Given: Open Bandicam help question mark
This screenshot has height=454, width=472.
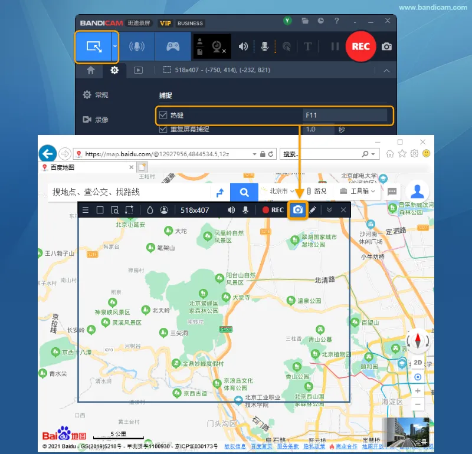Looking at the screenshot, I should click(x=336, y=21).
